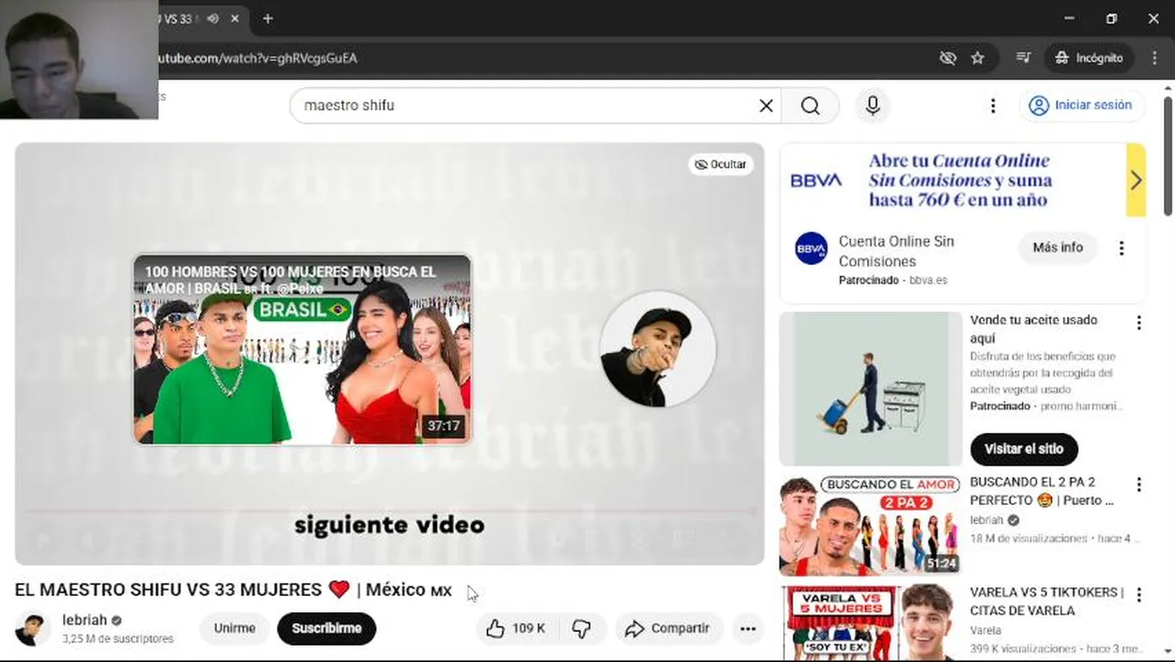Dislike the video with thumbs-down icon
The height and width of the screenshot is (662, 1175).
[x=582, y=629]
